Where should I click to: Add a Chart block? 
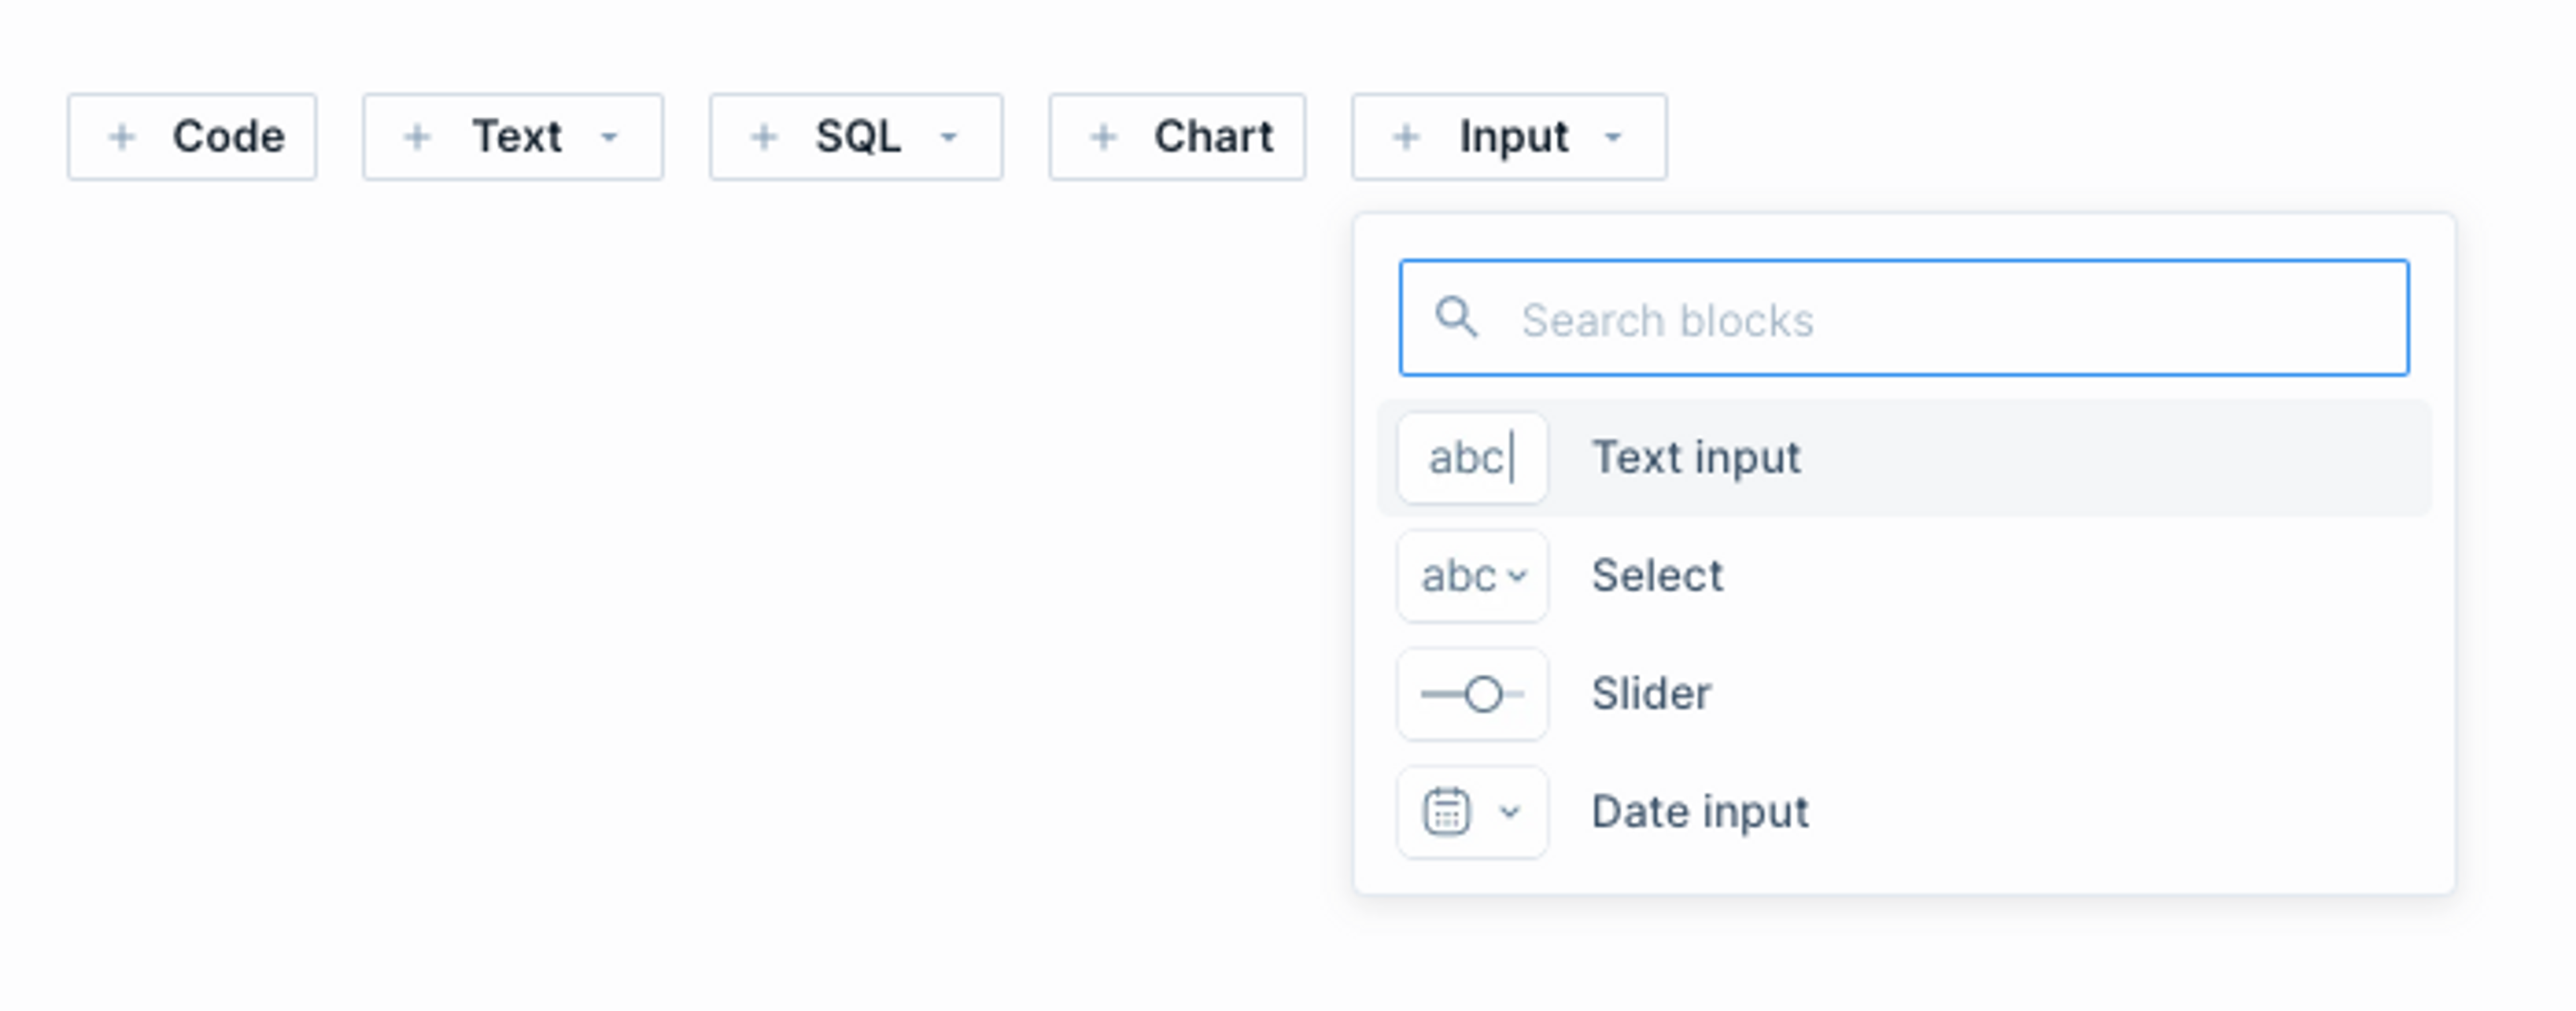point(1177,137)
